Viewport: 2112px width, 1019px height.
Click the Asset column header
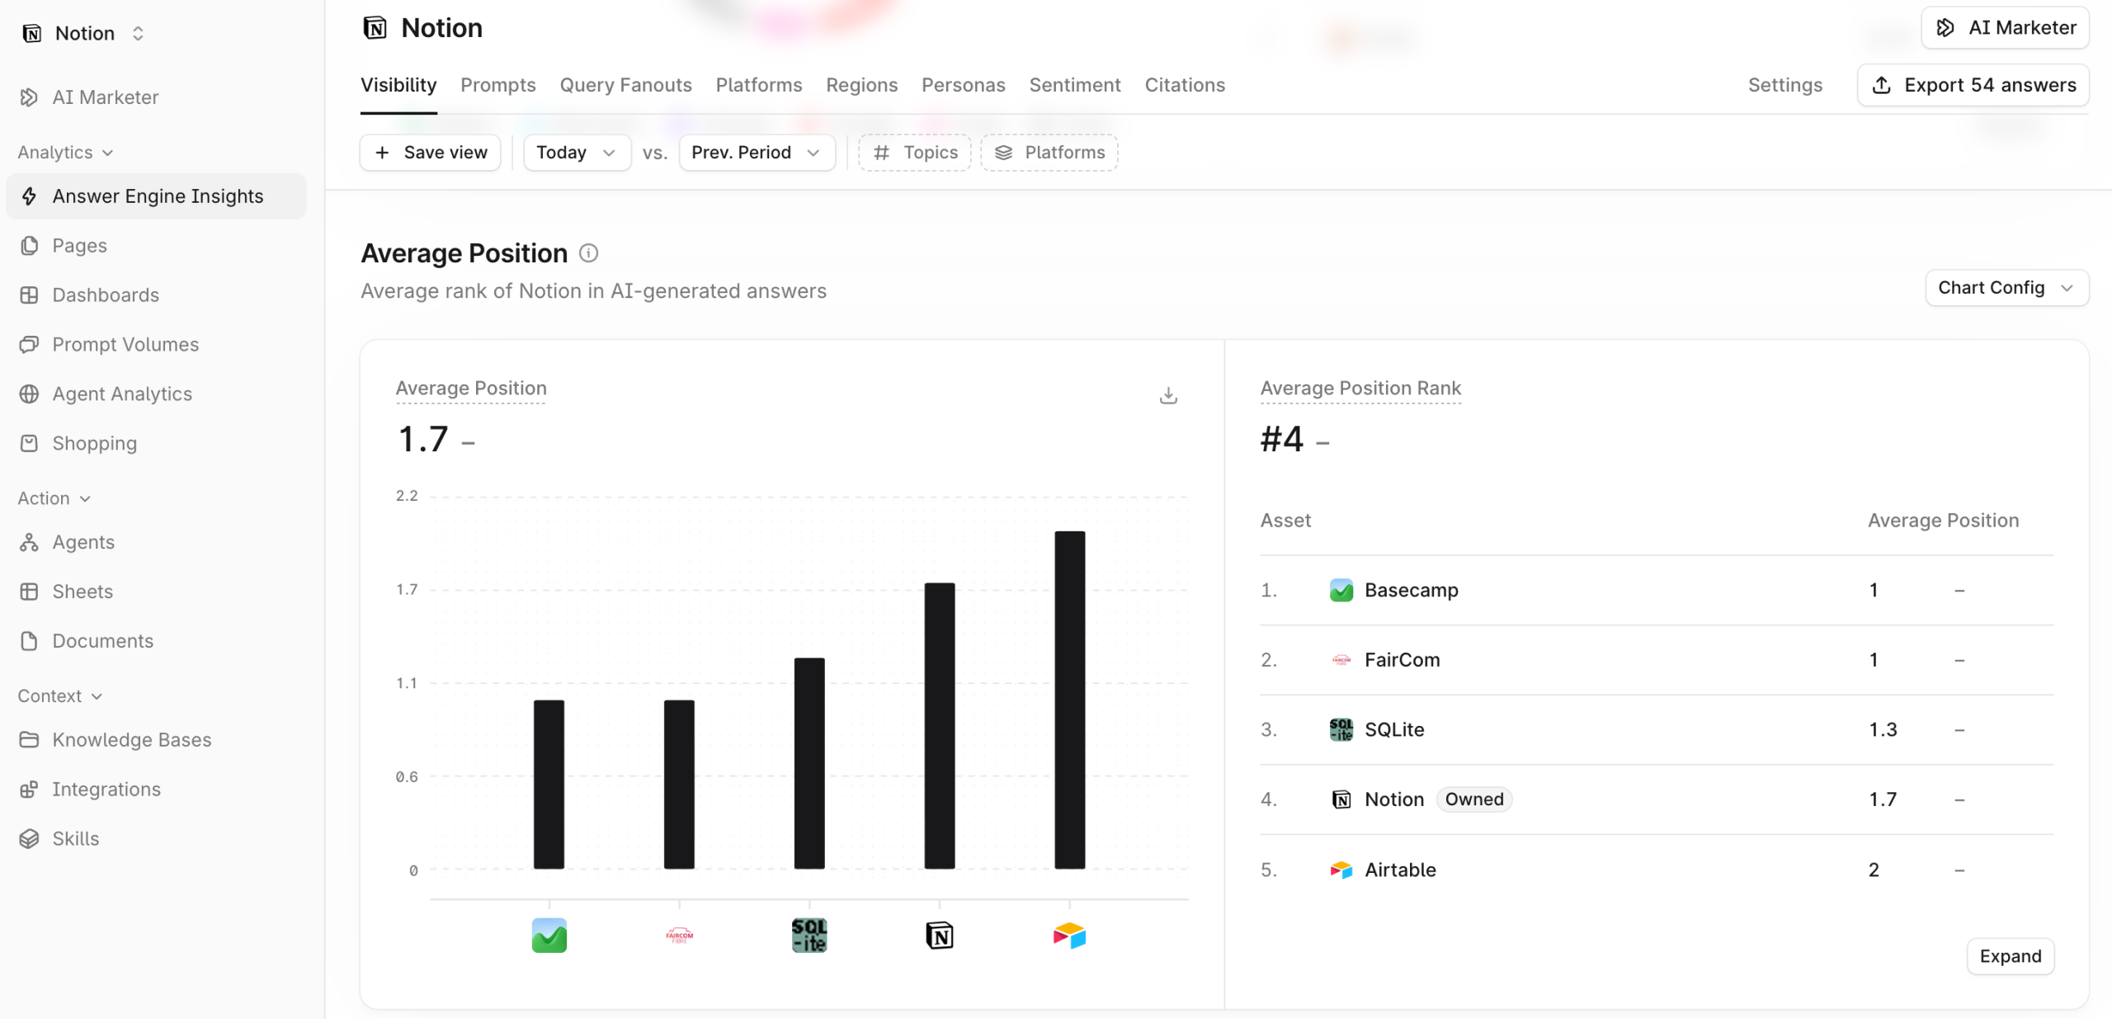[1285, 521]
